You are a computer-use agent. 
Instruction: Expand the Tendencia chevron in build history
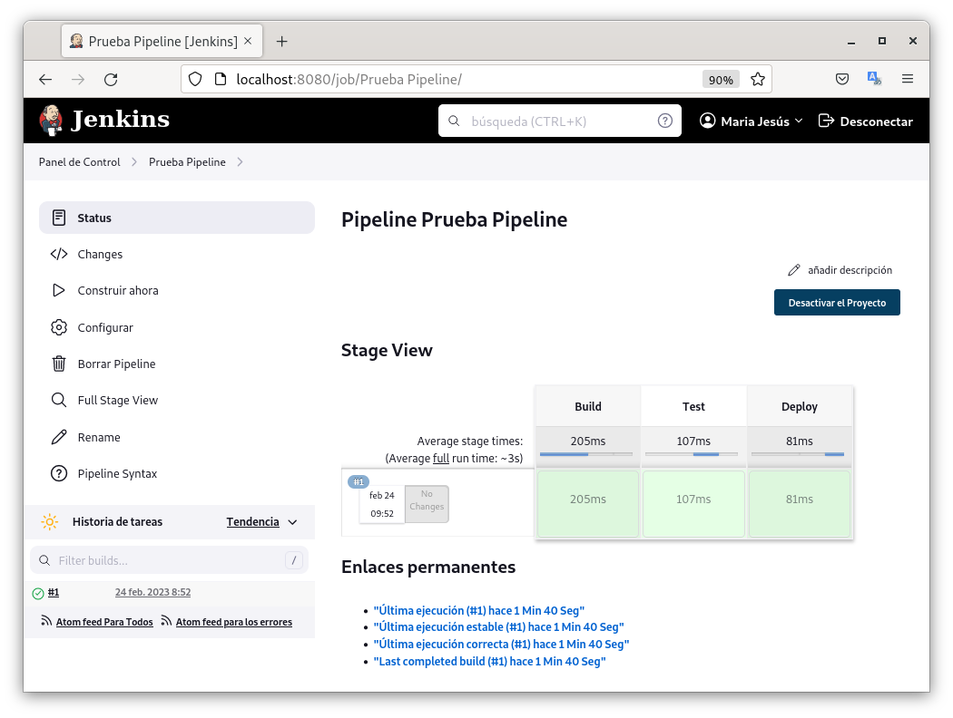[292, 522]
